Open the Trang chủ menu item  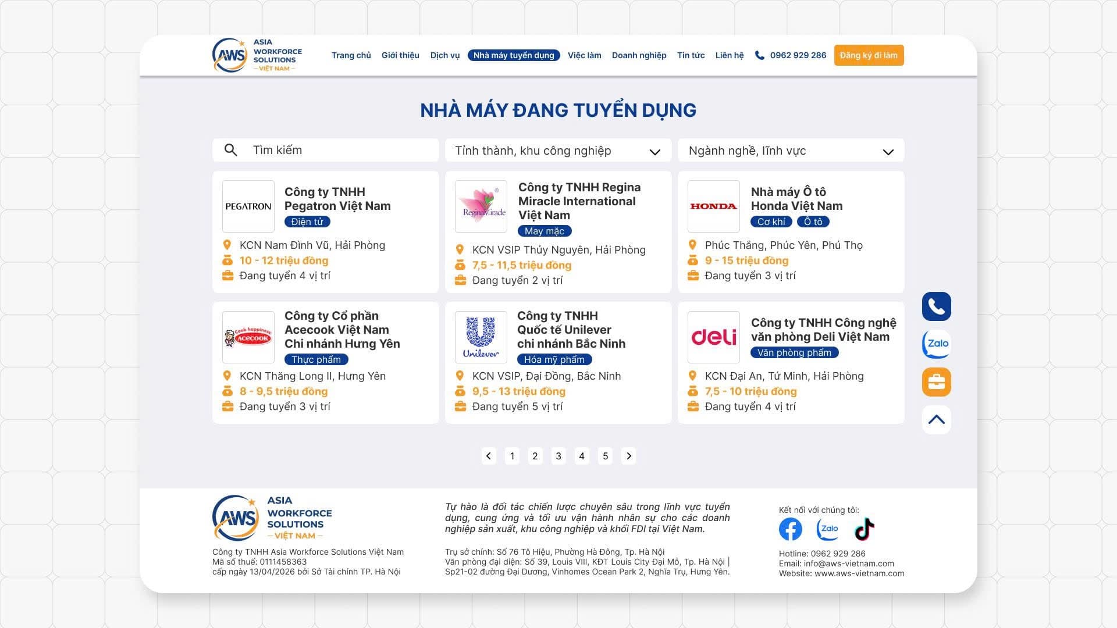351,55
